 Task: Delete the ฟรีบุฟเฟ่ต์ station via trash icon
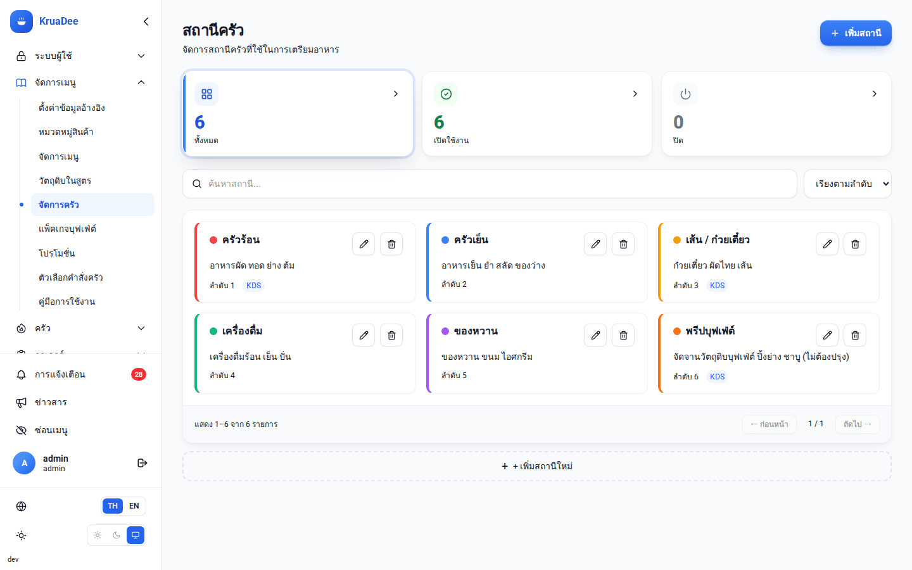pyautogui.click(x=855, y=335)
